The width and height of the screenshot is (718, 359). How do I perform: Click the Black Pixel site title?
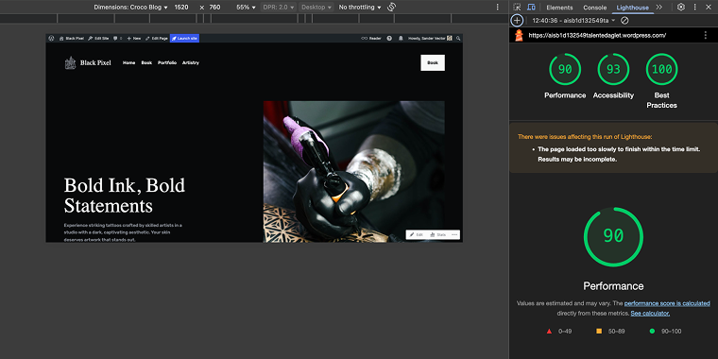(x=95, y=62)
